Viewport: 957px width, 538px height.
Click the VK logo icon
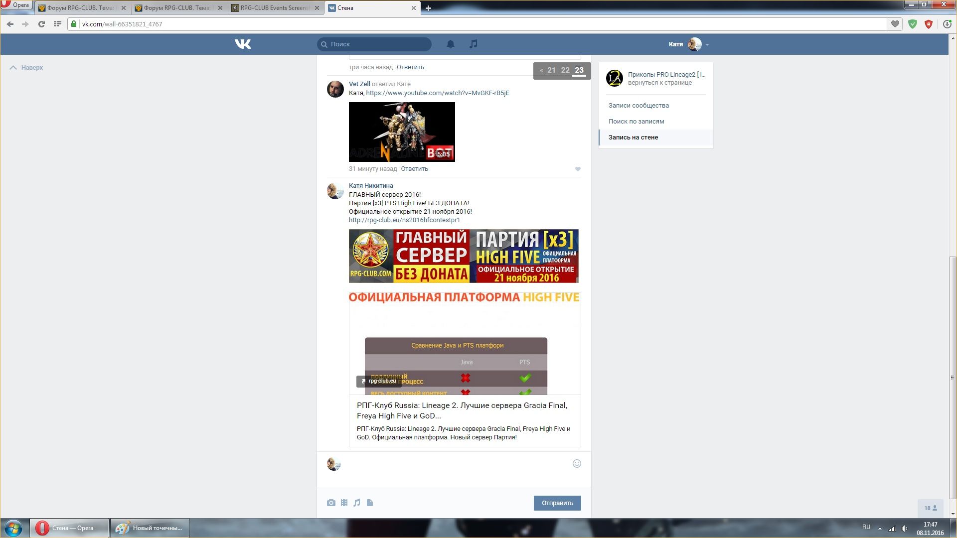coord(243,44)
